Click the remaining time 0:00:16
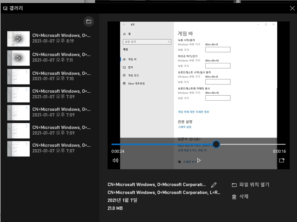 (280, 151)
